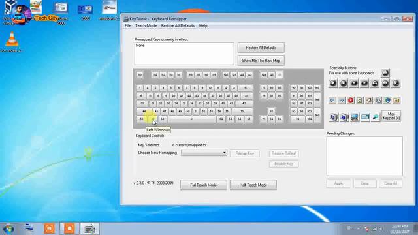Click the browser Forward arrow specialty button

pos(342,101)
